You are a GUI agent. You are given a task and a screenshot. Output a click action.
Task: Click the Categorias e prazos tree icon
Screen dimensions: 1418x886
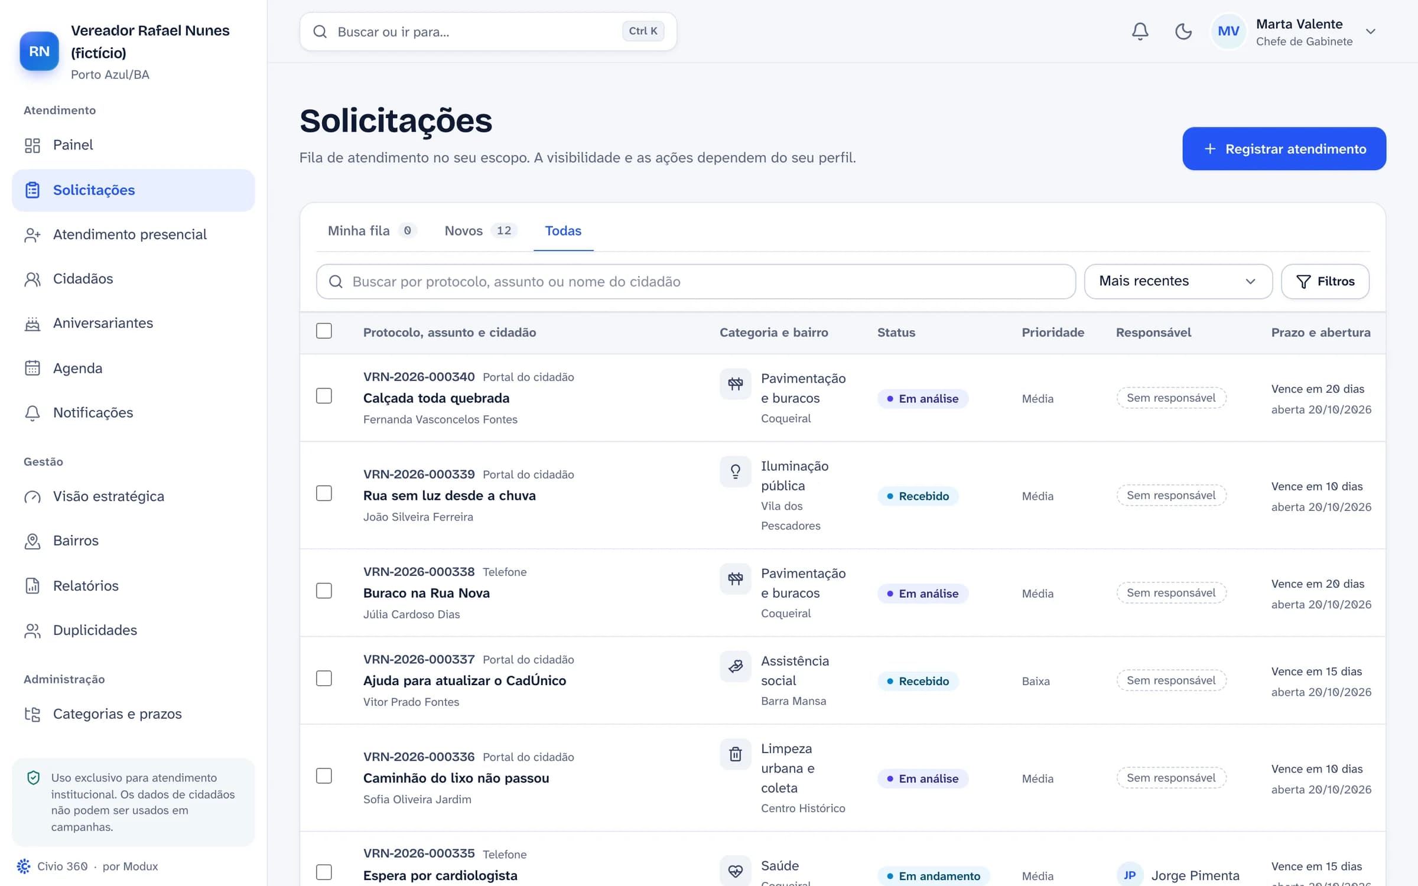(32, 714)
